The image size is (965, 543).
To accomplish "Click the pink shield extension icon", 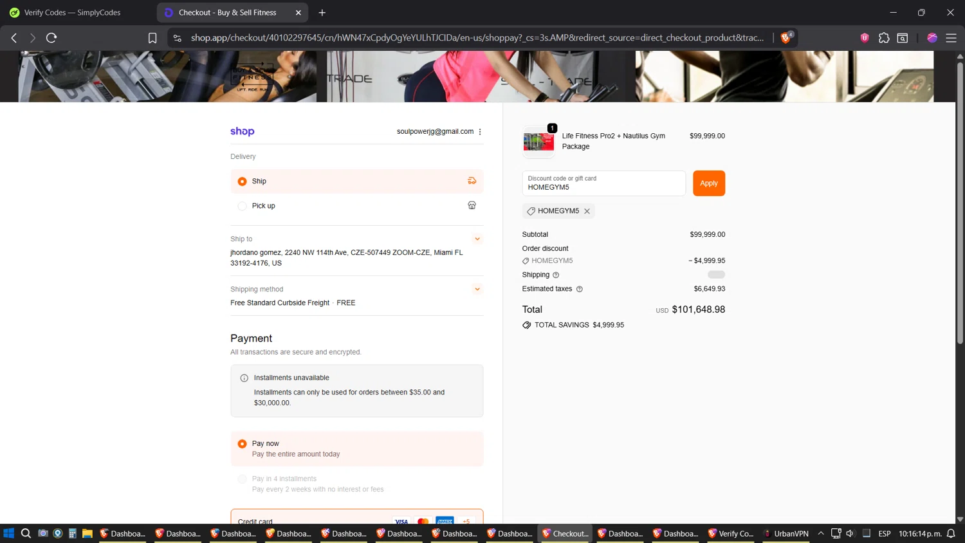I will pos(865,38).
